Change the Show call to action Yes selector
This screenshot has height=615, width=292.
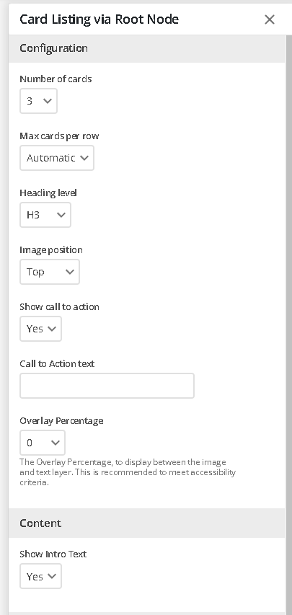pos(40,329)
